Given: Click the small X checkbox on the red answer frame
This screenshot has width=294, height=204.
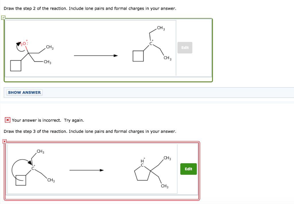Looking at the screenshot, I should (5, 141).
